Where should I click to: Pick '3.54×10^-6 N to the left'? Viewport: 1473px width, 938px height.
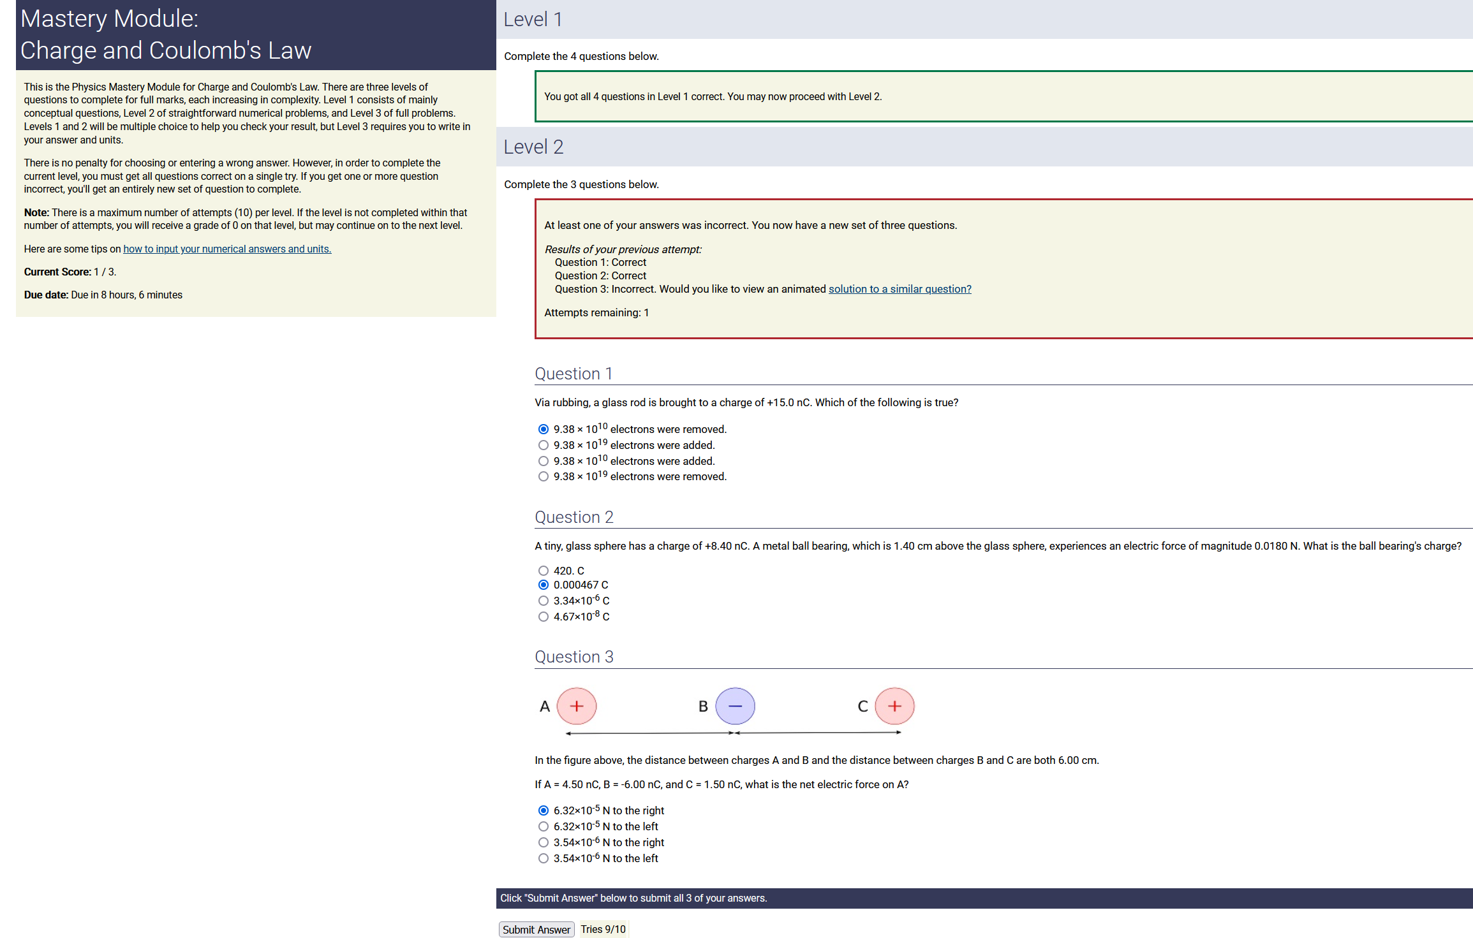543,858
